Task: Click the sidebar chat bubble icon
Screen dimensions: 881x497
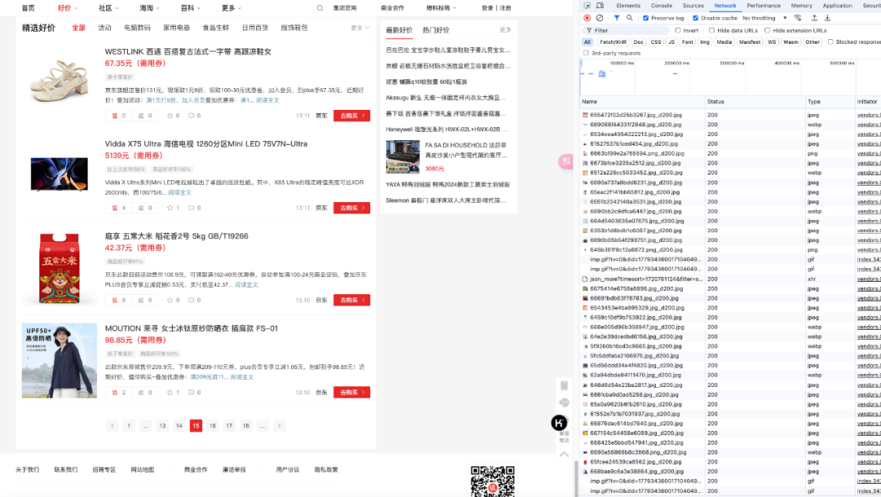Action: (564, 402)
